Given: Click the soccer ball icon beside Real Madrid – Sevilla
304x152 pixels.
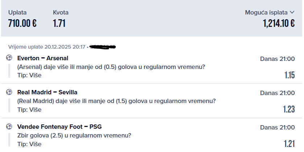Looking at the screenshot, I should pyautogui.click(x=9, y=92).
